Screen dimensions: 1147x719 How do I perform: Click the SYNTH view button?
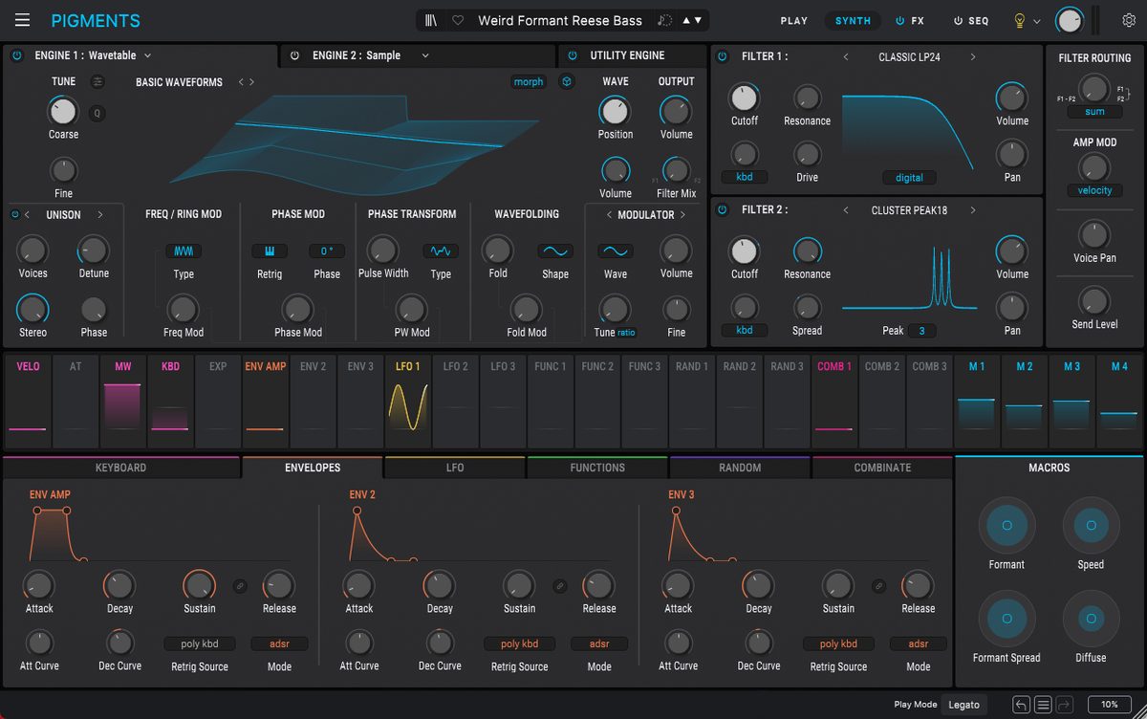point(853,20)
